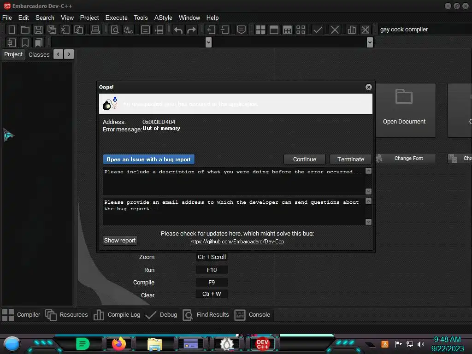Click description box scroll-down arrow
This screenshot has height=354, width=472.
[x=368, y=191]
